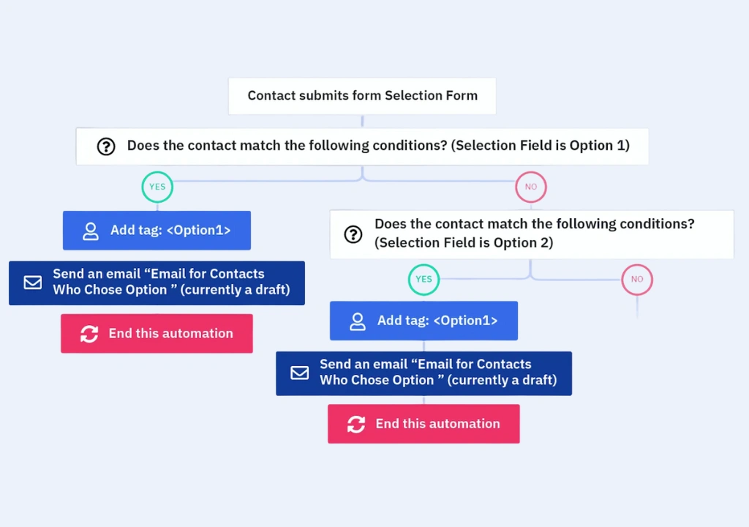
Task: Open the Contact submits form Selection Form trigger
Action: point(362,96)
